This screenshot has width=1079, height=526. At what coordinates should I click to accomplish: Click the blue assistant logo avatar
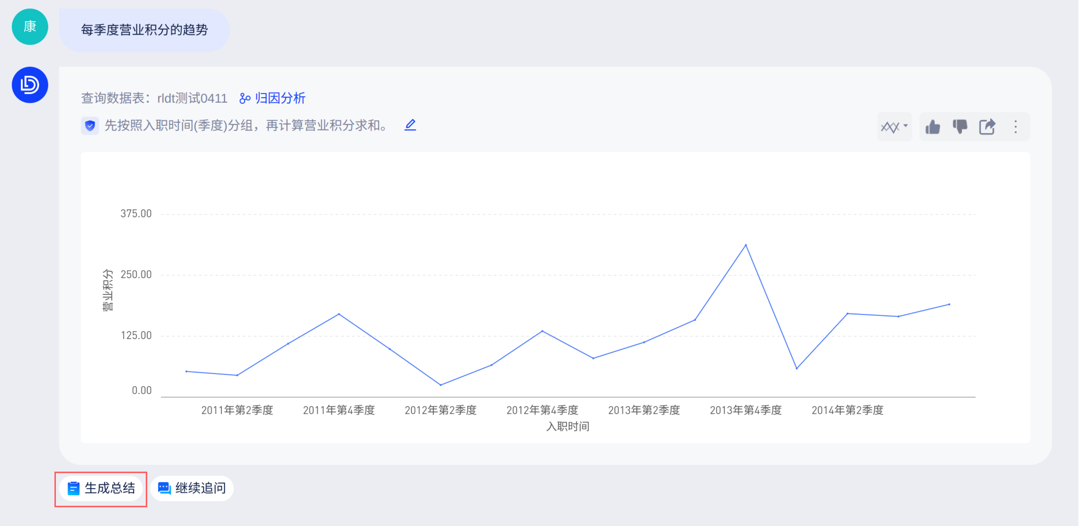30,85
